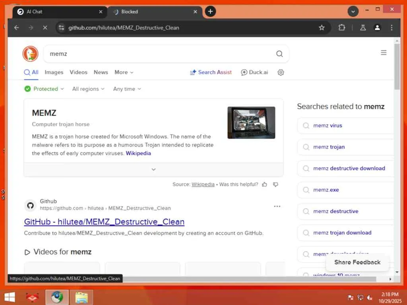Image resolution: width=407 pixels, height=305 pixels.
Task: Select the News search tab
Action: [101, 72]
